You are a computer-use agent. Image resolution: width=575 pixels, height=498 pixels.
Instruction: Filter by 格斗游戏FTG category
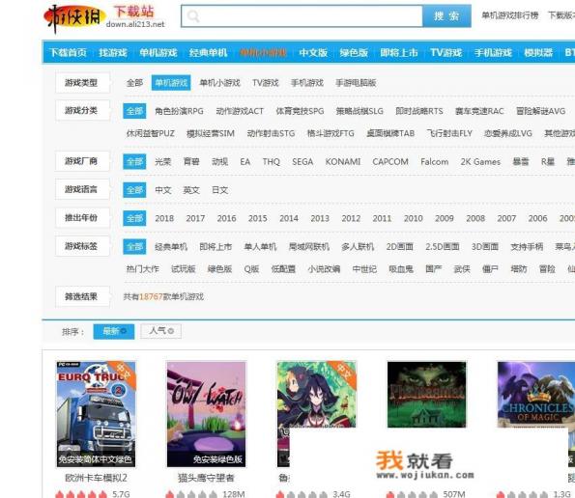click(331, 133)
